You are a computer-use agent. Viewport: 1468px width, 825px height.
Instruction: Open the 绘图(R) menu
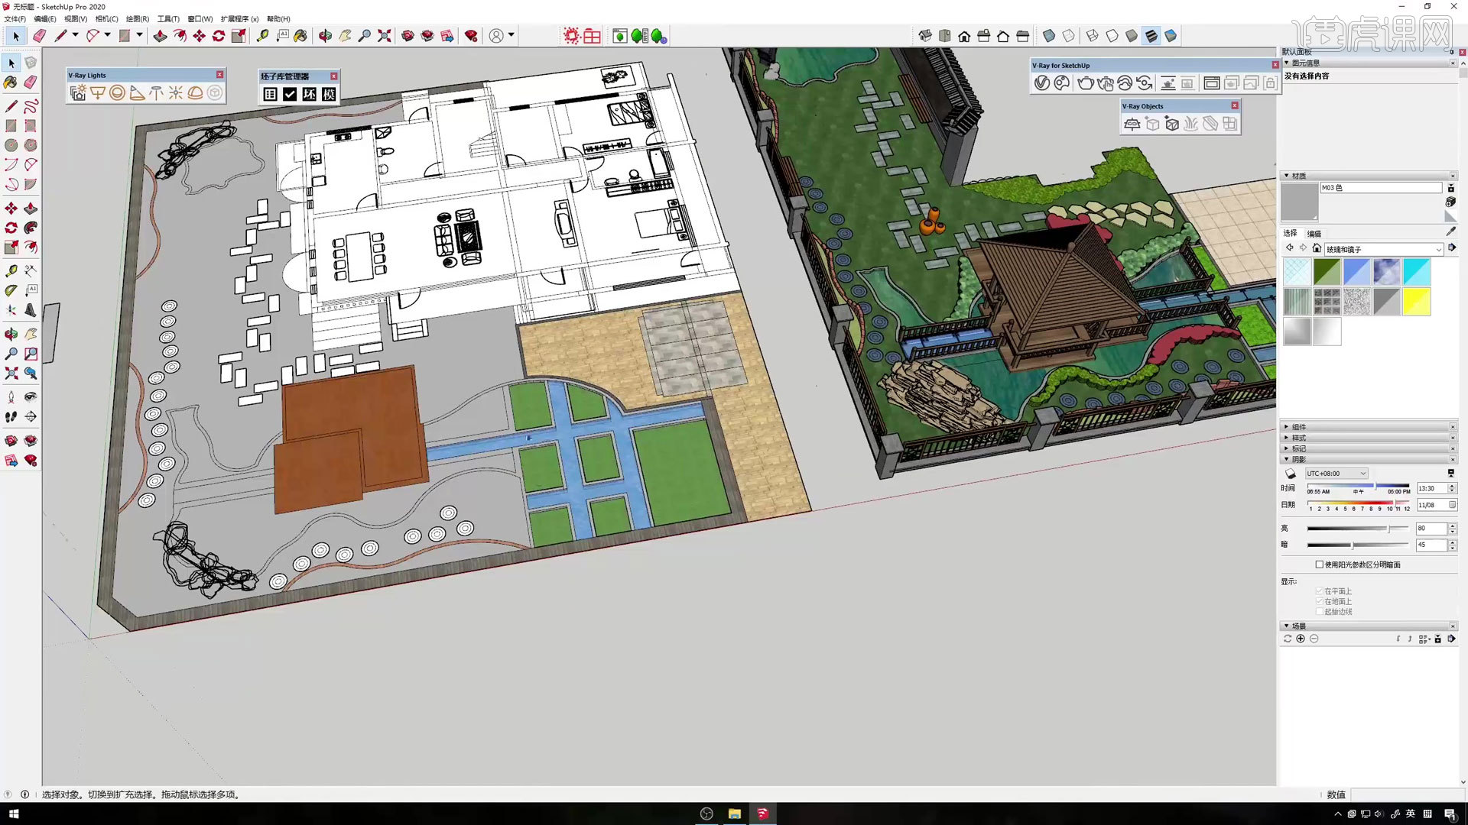138,19
